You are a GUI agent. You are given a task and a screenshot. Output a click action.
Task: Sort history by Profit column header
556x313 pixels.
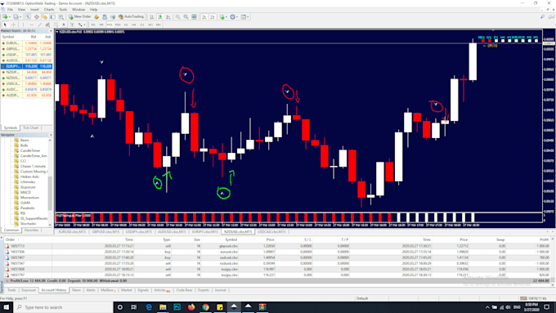(x=544, y=239)
